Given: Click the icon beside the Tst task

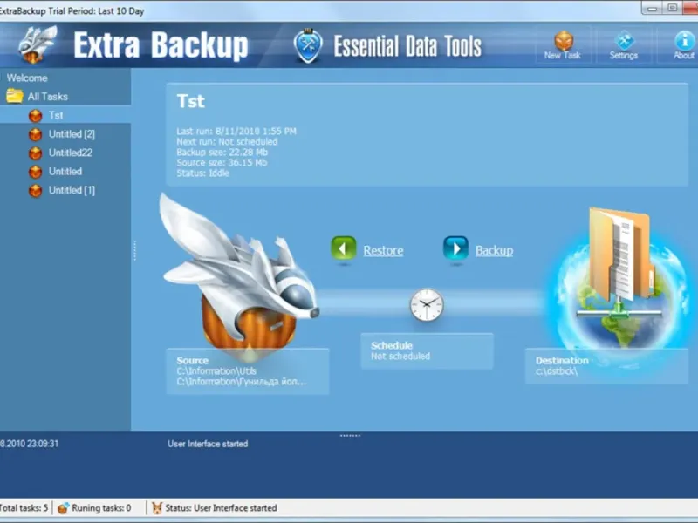Looking at the screenshot, I should pos(35,116).
